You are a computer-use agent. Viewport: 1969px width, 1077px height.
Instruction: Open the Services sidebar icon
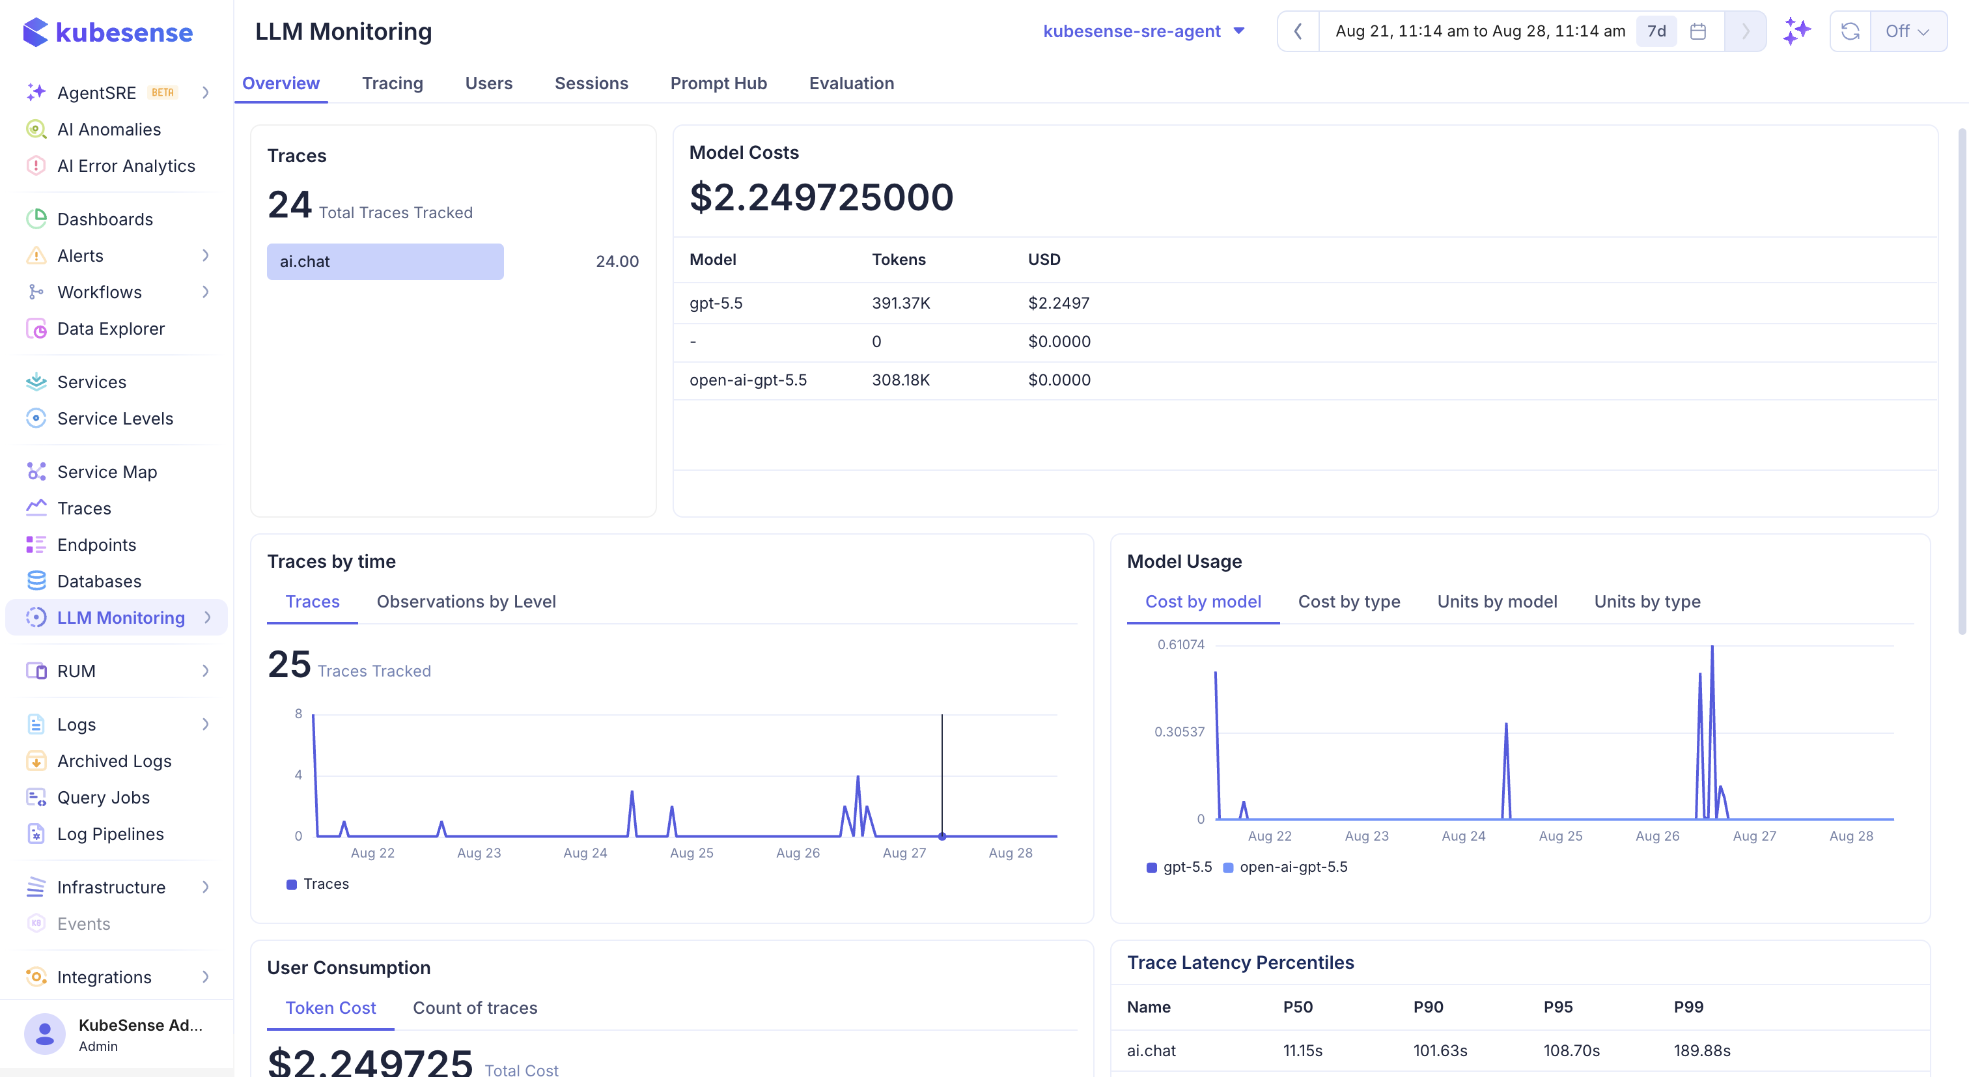click(x=36, y=382)
